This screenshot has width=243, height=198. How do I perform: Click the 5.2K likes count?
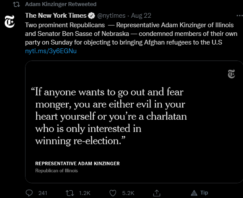pos(128,193)
